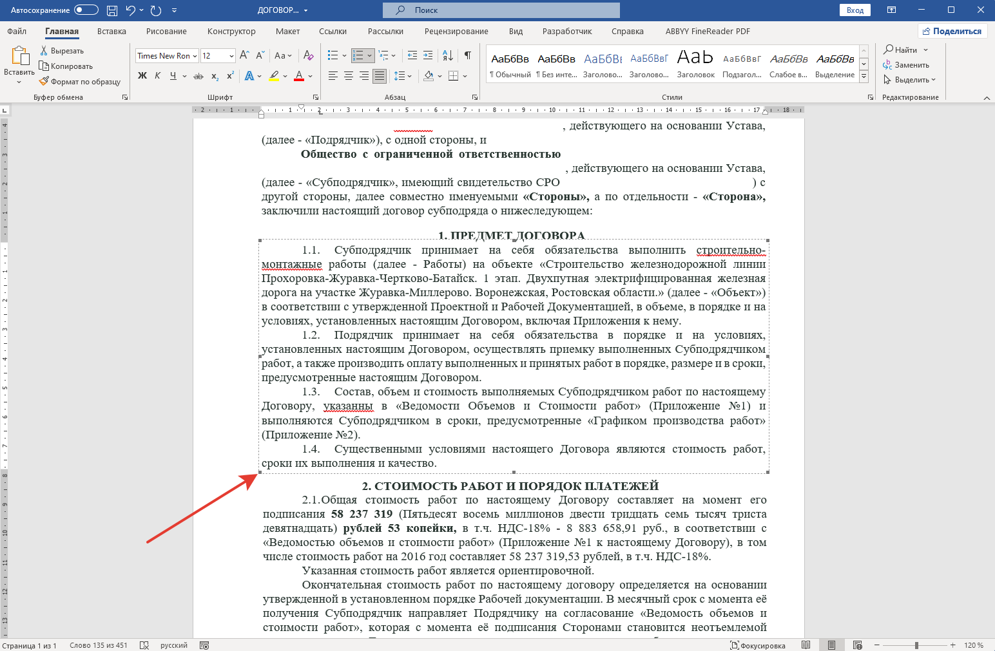Screen dimensions: 995x651
Task: Click the Format Painter brush icon
Action: coord(44,81)
